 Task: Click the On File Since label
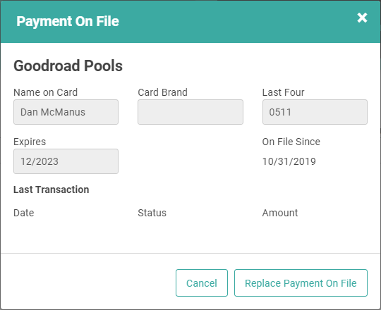[x=291, y=142]
